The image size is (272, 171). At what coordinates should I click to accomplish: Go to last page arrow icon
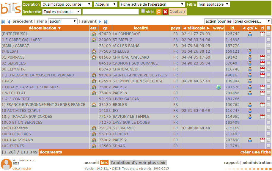coord(106,22)
